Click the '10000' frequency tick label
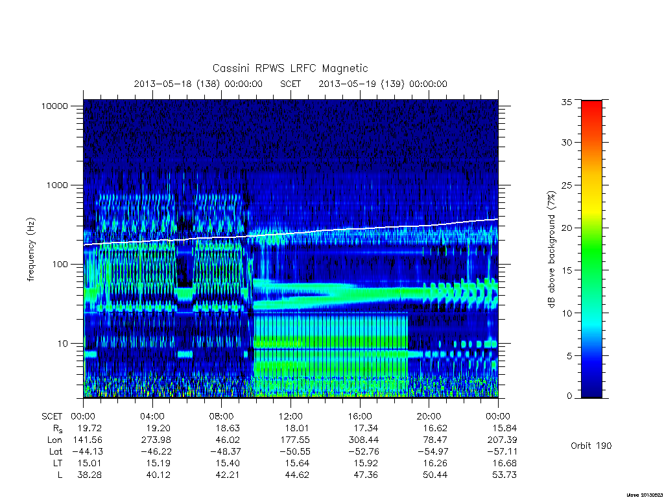The height and width of the screenshot is (498, 664). [x=54, y=106]
